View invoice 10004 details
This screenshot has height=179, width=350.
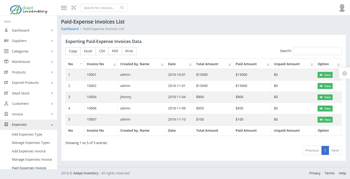click(x=325, y=97)
